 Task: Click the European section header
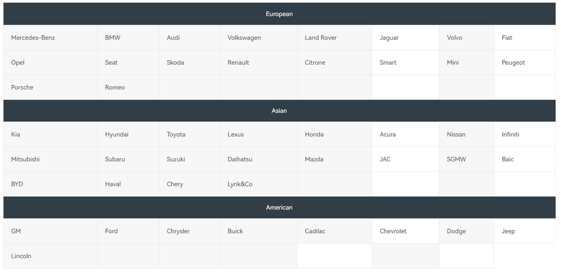click(x=279, y=14)
